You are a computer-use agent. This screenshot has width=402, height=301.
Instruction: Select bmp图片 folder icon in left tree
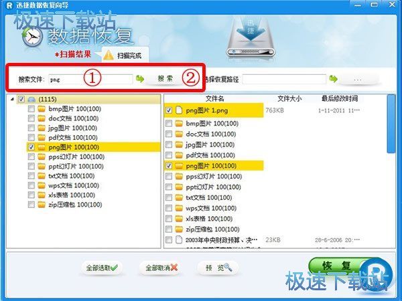(x=42, y=109)
